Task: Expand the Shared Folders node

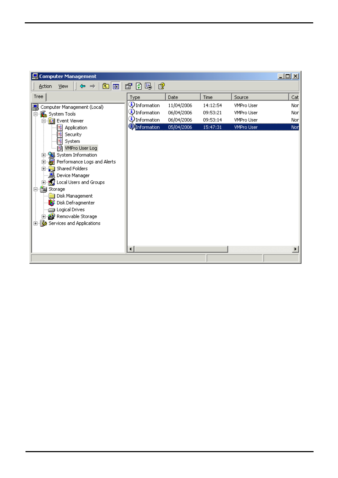Action: (x=44, y=169)
